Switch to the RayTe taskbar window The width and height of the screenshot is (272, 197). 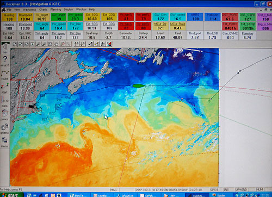coord(79,195)
